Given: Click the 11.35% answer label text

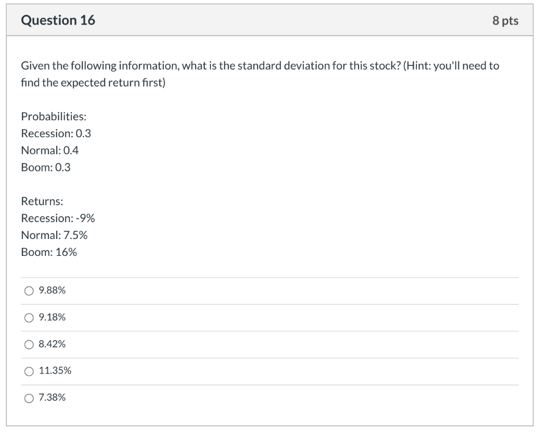Looking at the screenshot, I should 55,371.
